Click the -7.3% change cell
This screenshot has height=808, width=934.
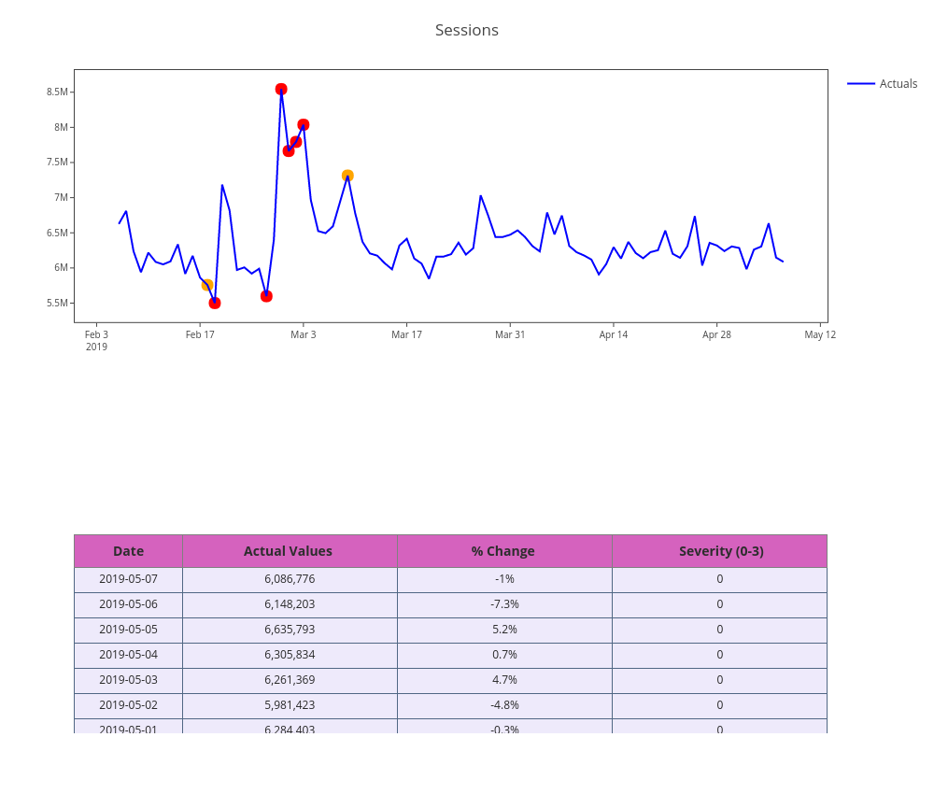coord(504,604)
